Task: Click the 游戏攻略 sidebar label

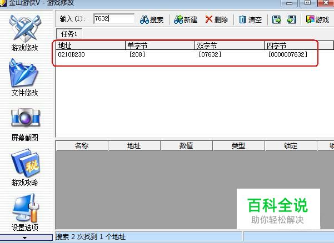Action: [x=24, y=183]
